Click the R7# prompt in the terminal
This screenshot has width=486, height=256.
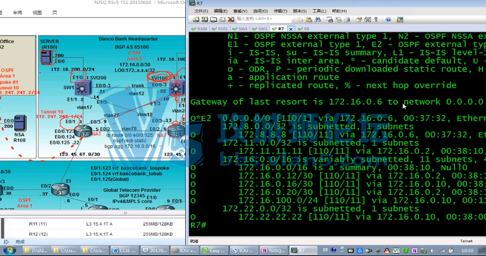click(198, 225)
